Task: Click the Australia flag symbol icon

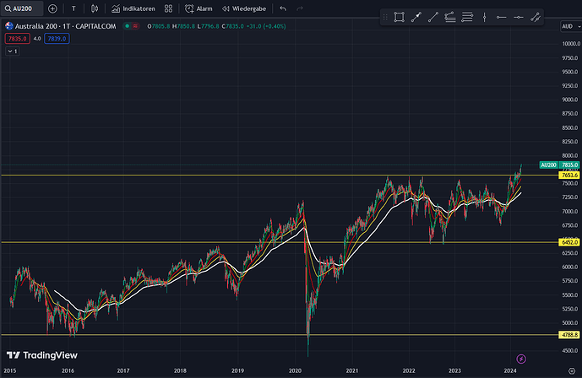Action: [x=9, y=26]
